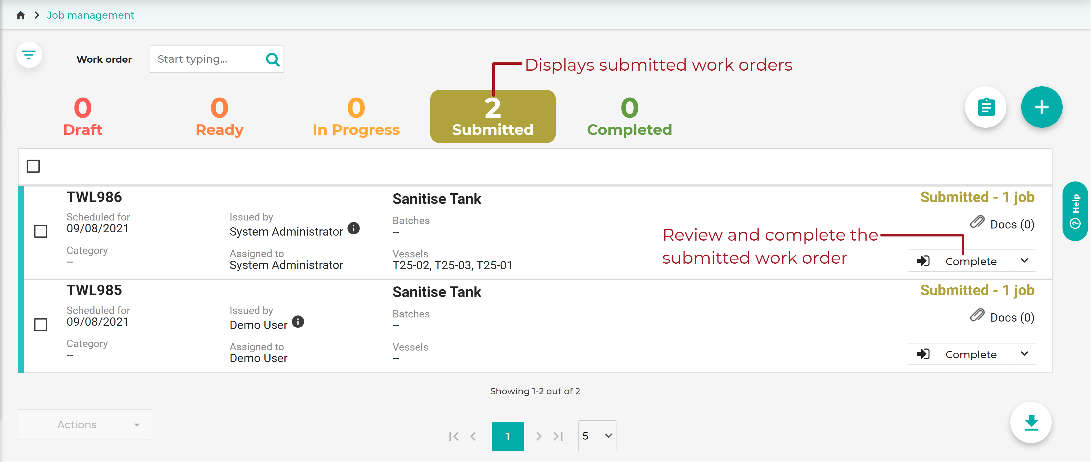Select page 1 in pagination
Viewport: 1091px width, 462px height.
pyautogui.click(x=508, y=436)
